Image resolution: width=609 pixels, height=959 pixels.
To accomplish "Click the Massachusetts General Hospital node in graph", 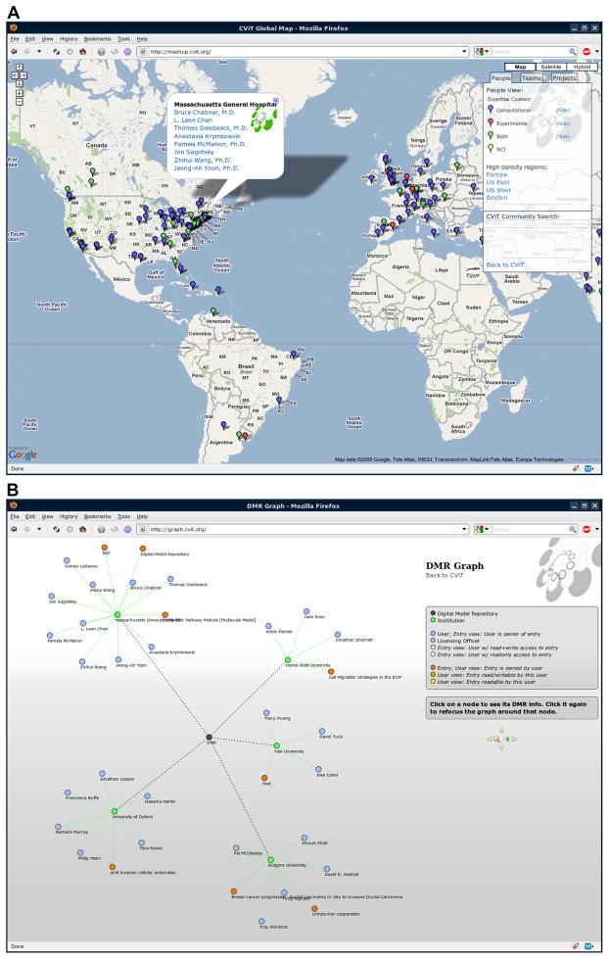I will coord(117,615).
